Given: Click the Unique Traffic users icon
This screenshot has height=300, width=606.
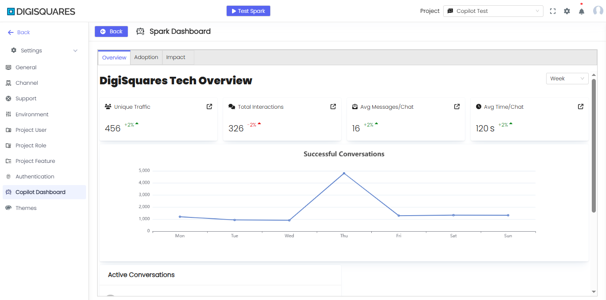Looking at the screenshot, I should coord(108,107).
